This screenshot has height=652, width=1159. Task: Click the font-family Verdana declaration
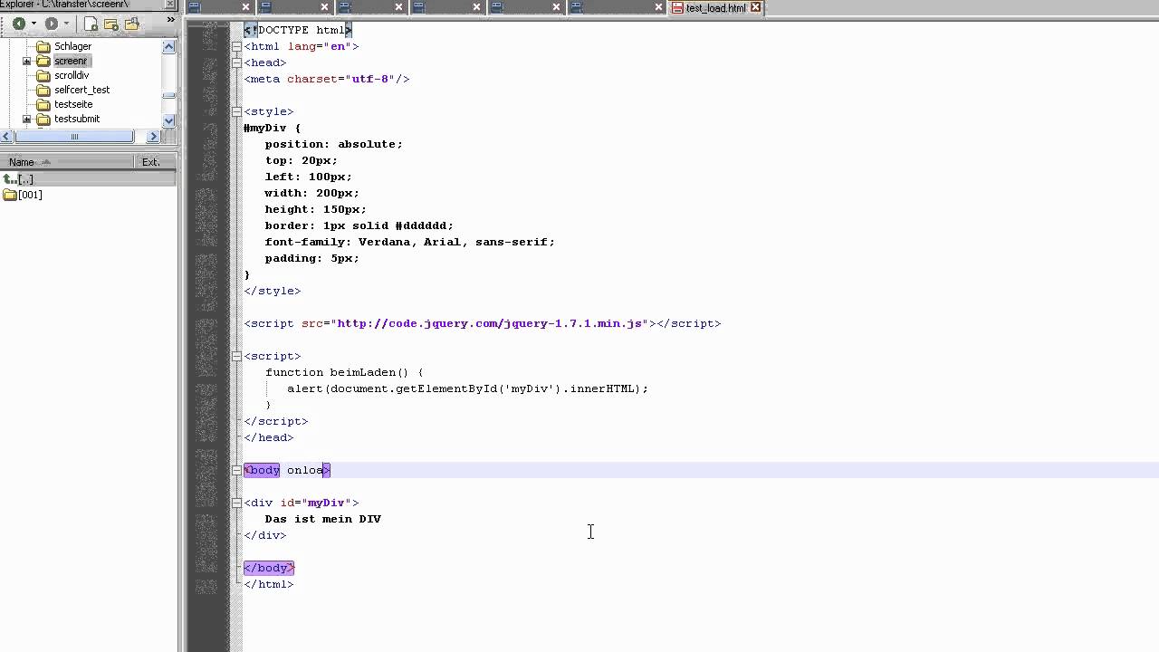pyautogui.click(x=409, y=242)
